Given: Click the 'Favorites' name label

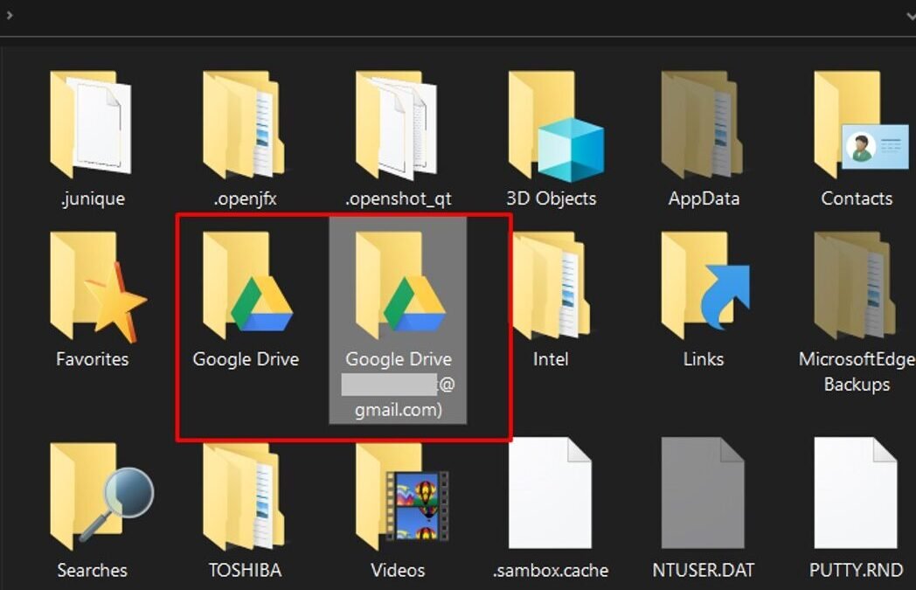Looking at the screenshot, I should 93,358.
